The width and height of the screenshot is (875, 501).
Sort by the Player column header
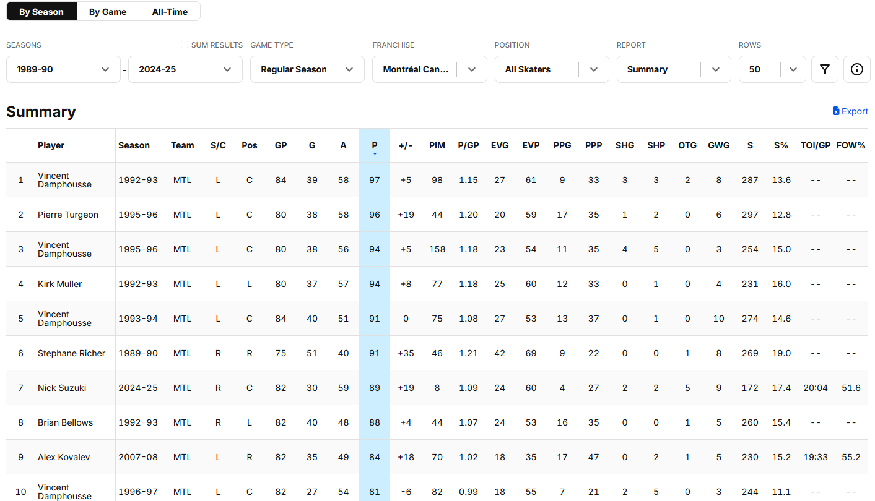(51, 145)
